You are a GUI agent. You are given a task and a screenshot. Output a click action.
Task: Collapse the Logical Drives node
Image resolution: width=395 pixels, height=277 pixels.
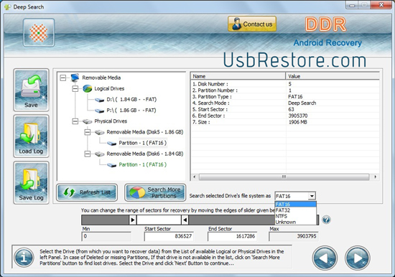(x=75, y=88)
